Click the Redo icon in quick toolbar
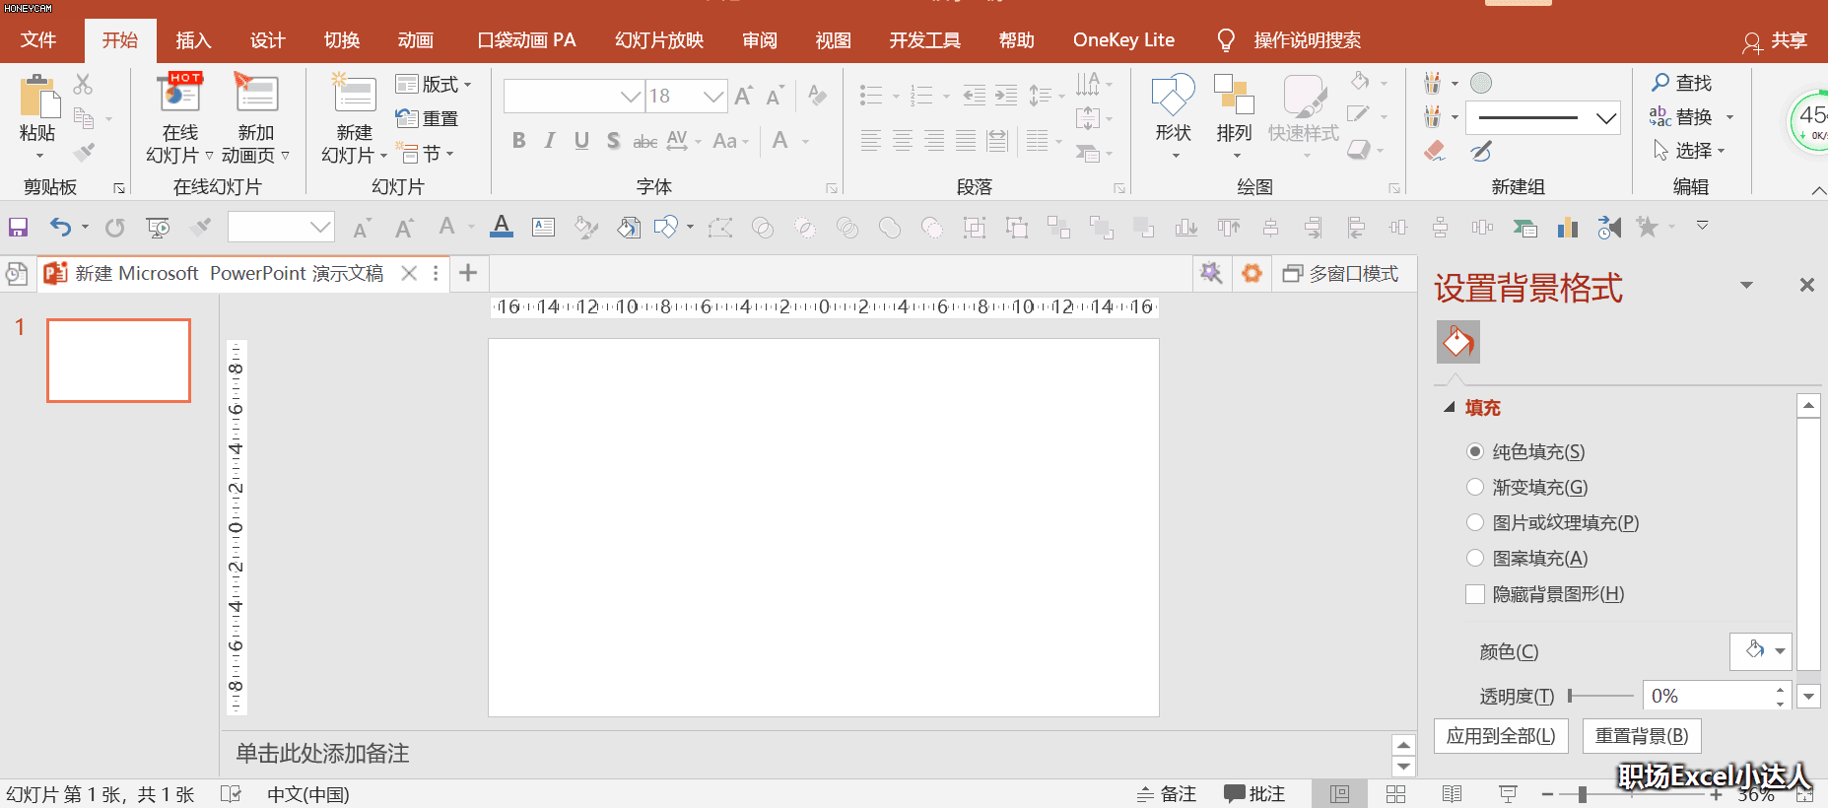Image resolution: width=1828 pixels, height=808 pixels. tap(115, 228)
